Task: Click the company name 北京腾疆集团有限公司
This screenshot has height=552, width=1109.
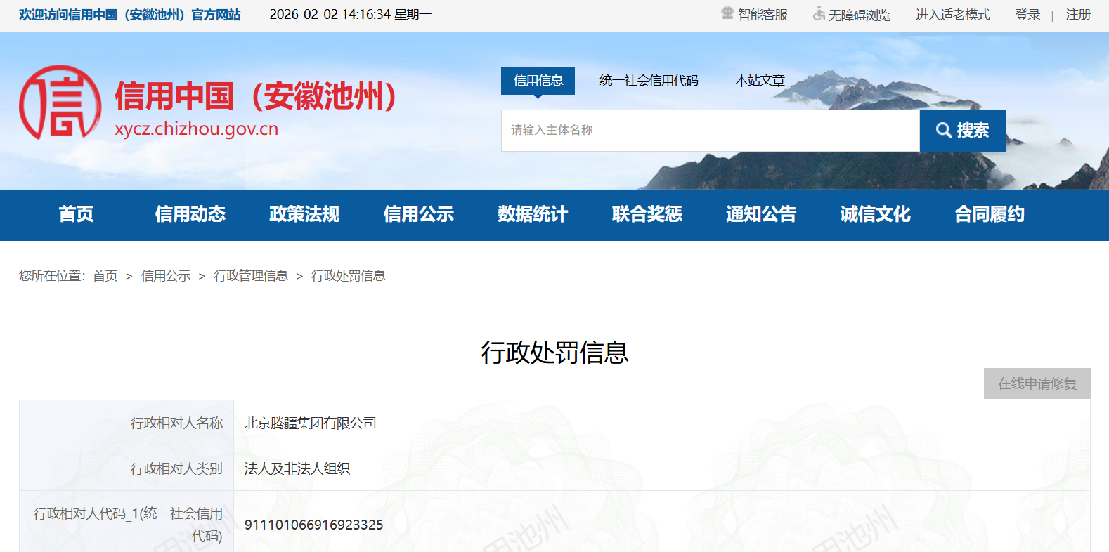Action: [x=311, y=423]
